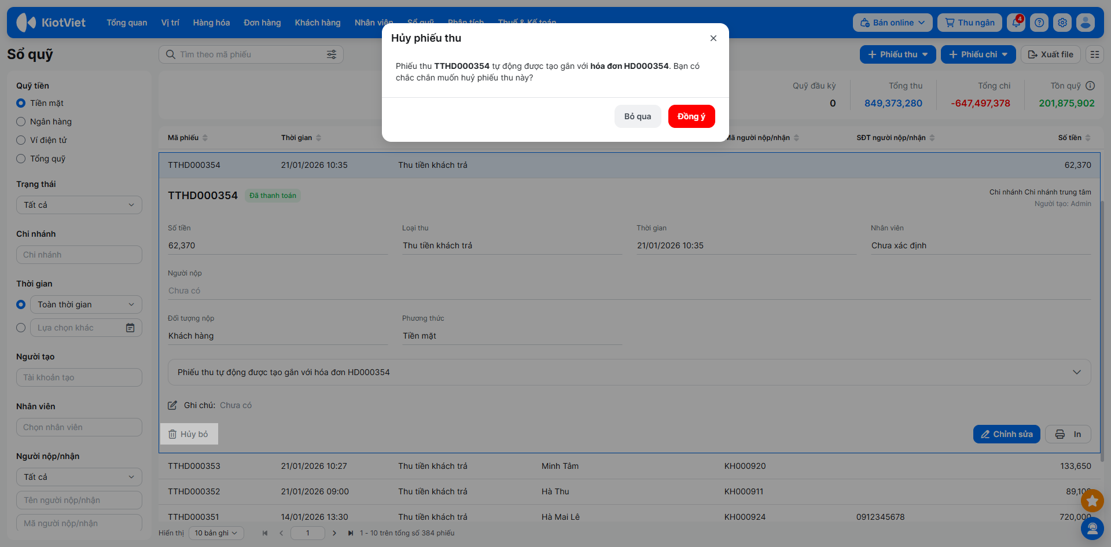Screen dimensions: 1111x547
Task: Confirm cancellation with Đồng ý button
Action: click(691, 116)
